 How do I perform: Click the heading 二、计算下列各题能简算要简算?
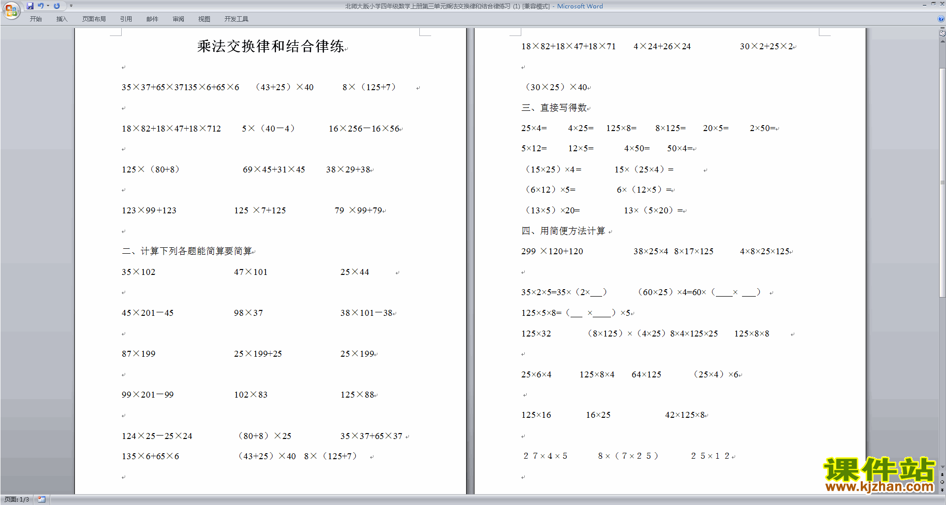coord(187,251)
